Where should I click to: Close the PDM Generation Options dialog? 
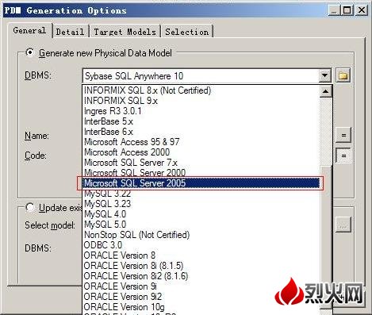click(x=361, y=10)
